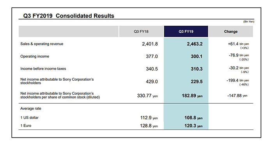
Task: Click the 2,401.8 sales value
Action: click(150, 44)
